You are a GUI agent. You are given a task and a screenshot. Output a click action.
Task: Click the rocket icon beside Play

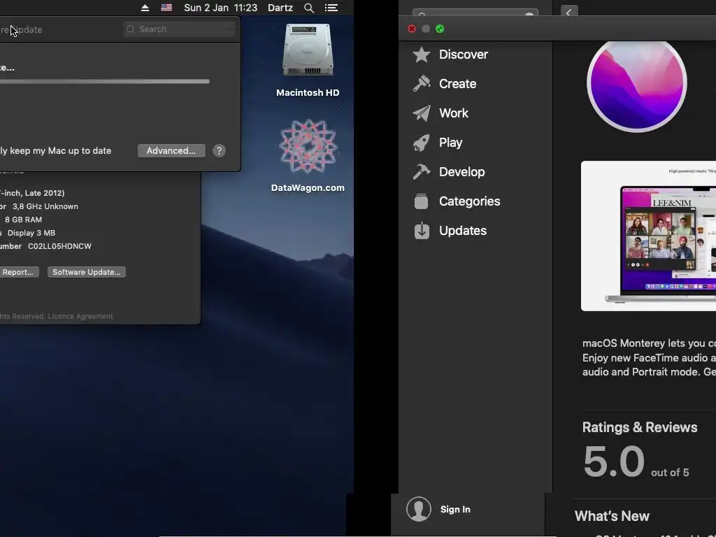tap(421, 143)
